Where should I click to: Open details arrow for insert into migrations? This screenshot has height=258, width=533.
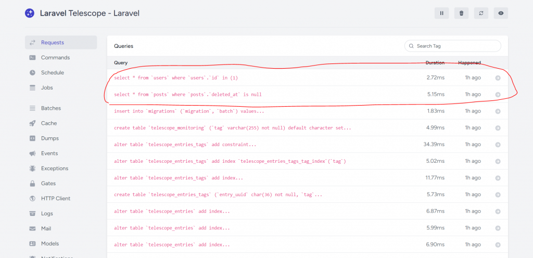498,111
